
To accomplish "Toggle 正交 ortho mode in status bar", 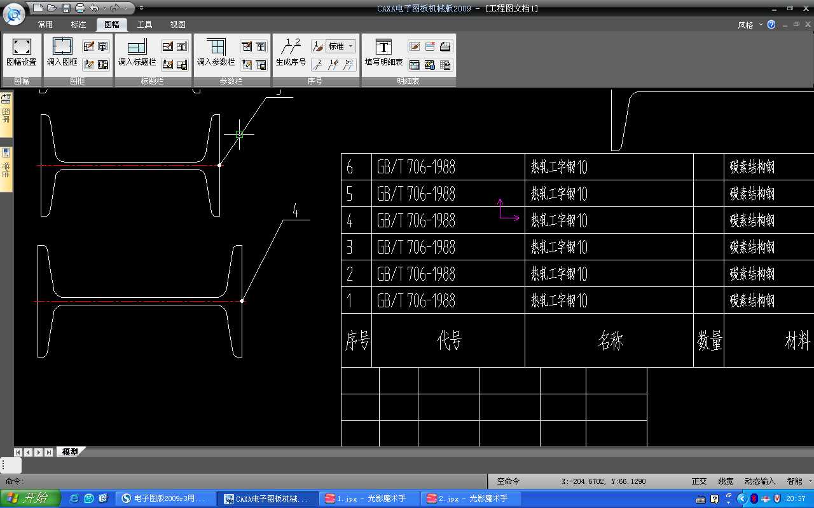I will 700,481.
